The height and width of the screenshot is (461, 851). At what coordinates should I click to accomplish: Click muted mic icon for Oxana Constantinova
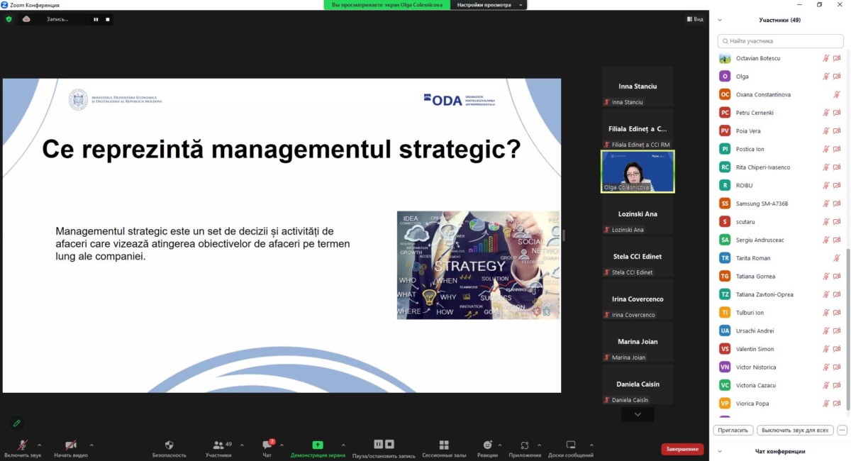837,94
